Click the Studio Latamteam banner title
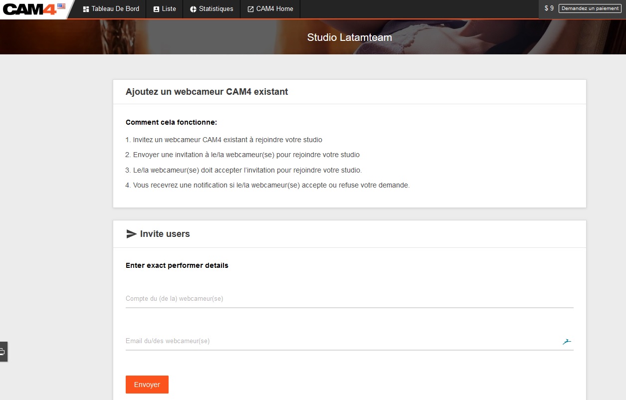Viewport: 626px width, 400px height. click(349, 37)
